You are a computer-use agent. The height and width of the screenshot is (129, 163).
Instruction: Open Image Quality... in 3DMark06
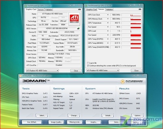pyautogui.click(x=56, y=122)
